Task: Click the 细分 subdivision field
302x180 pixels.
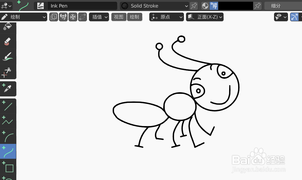Action: (x=283, y=6)
